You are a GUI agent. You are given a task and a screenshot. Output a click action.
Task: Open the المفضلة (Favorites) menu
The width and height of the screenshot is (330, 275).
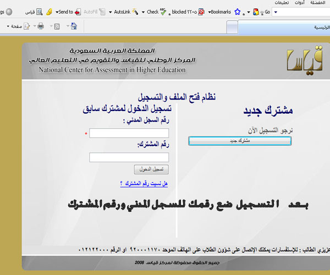tap(318, 3)
